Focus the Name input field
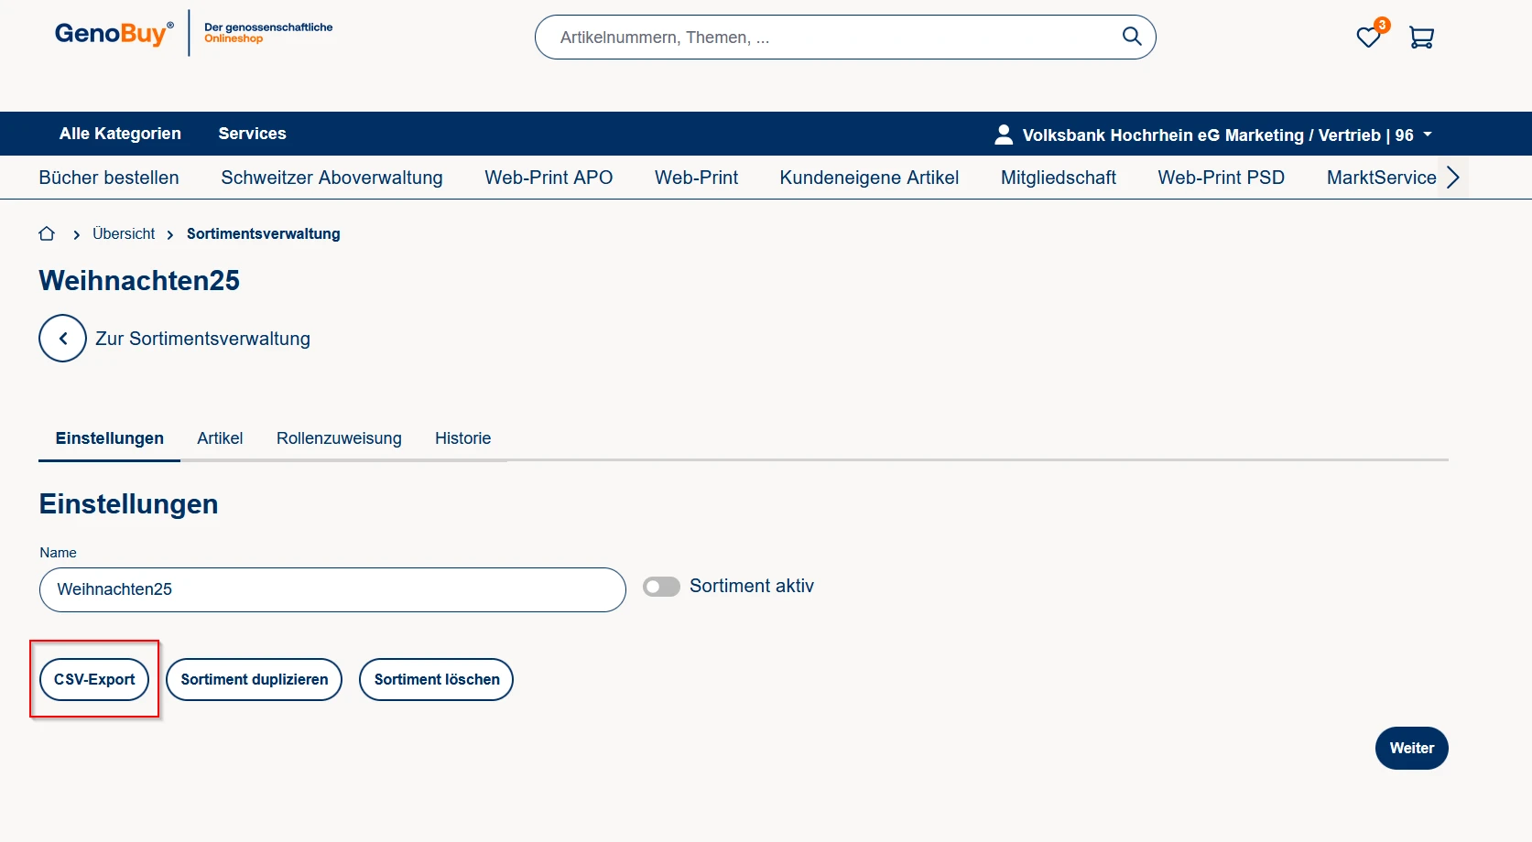This screenshot has height=842, width=1532. [x=332, y=589]
